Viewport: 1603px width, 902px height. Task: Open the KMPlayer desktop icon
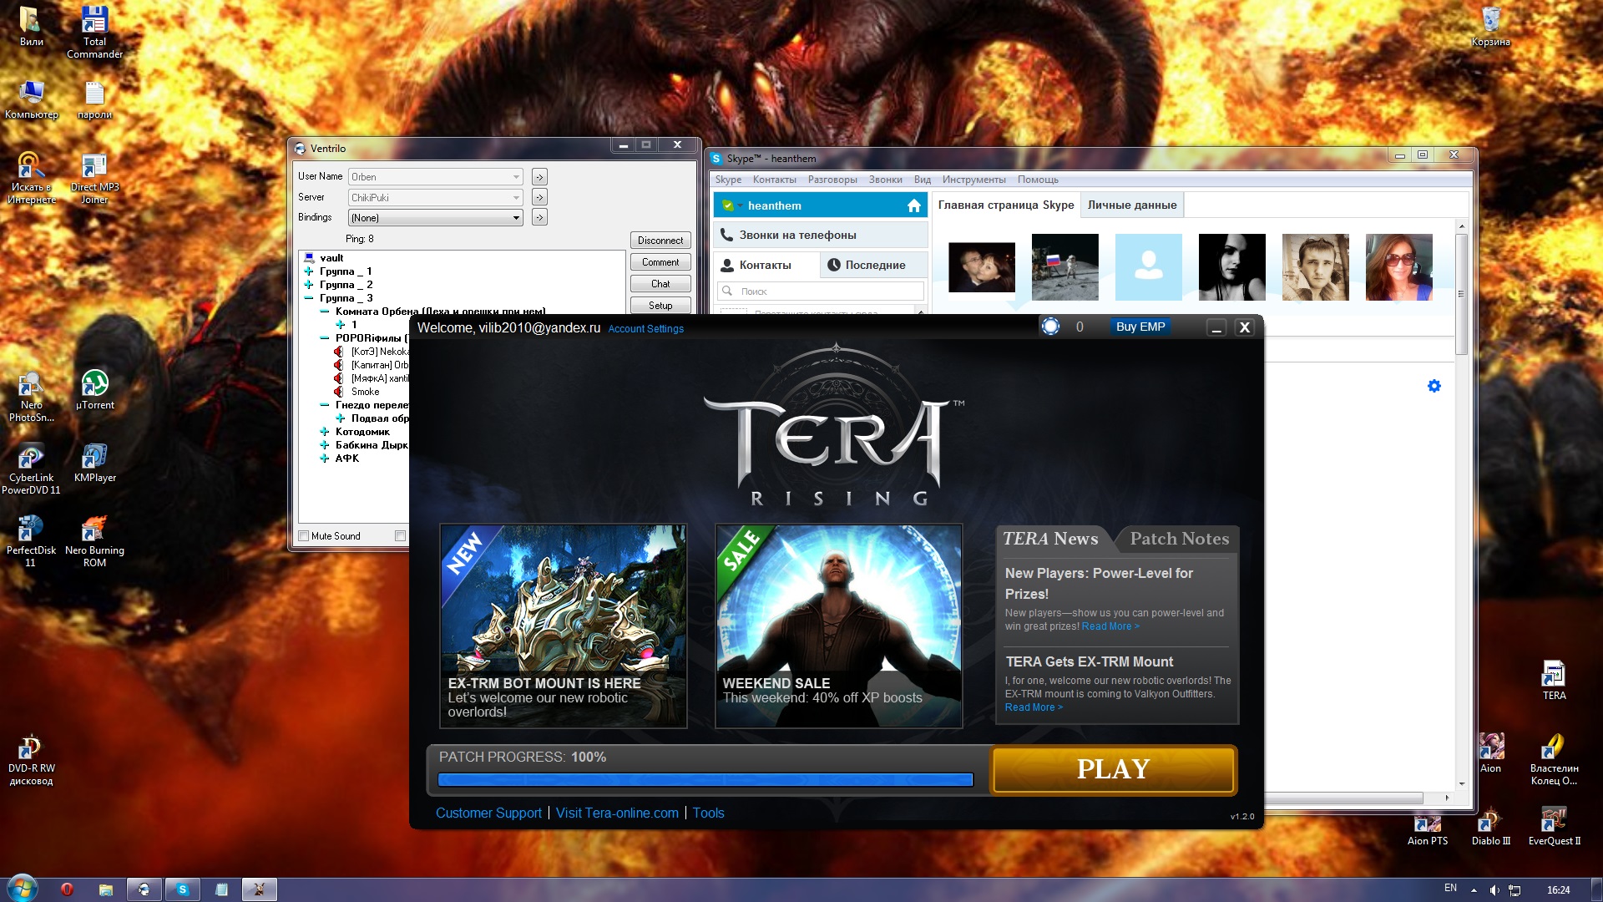tap(95, 463)
